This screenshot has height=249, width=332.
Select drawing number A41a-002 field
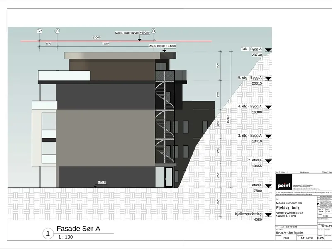(307, 238)
